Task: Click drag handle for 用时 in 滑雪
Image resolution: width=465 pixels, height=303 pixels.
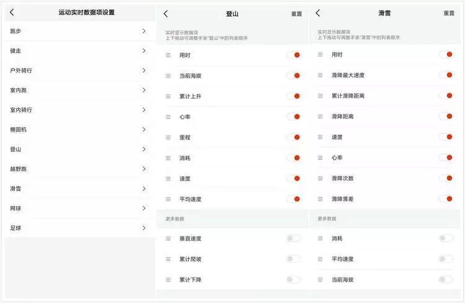Action: tap(321, 55)
